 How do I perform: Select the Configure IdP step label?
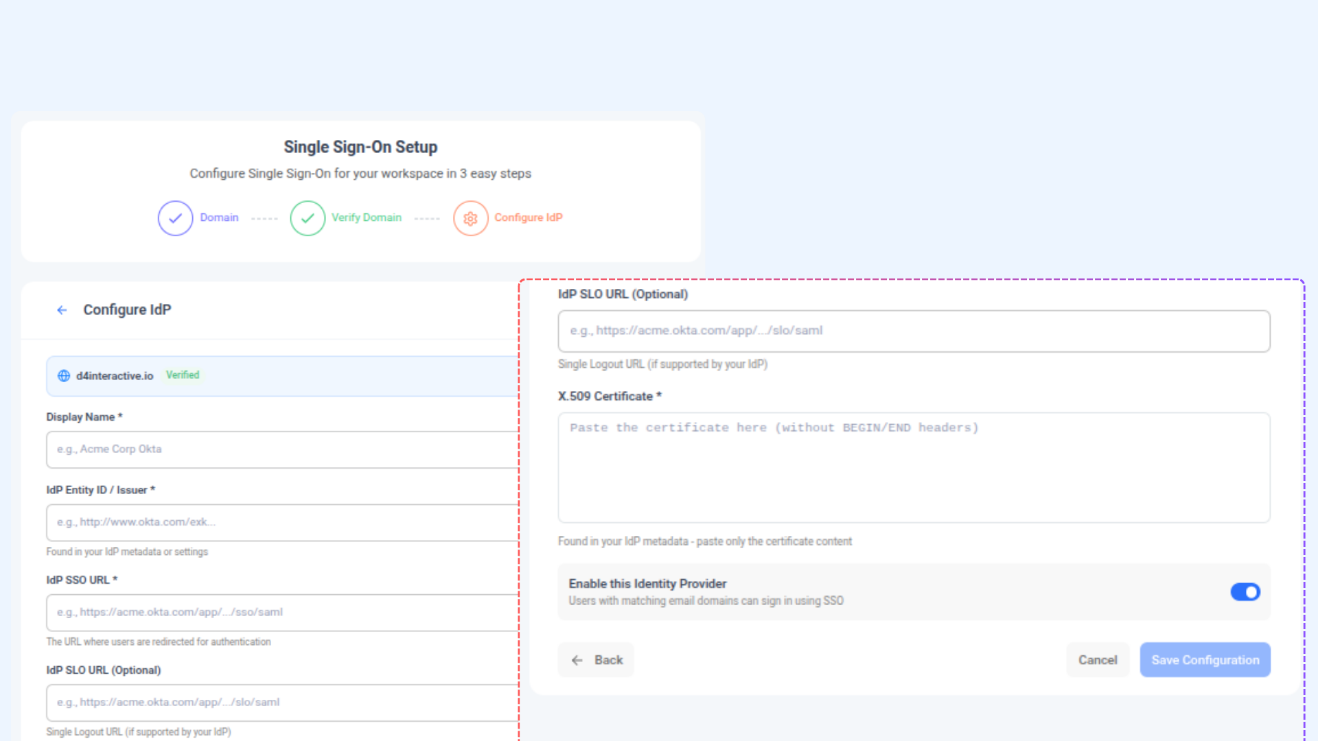tap(528, 217)
